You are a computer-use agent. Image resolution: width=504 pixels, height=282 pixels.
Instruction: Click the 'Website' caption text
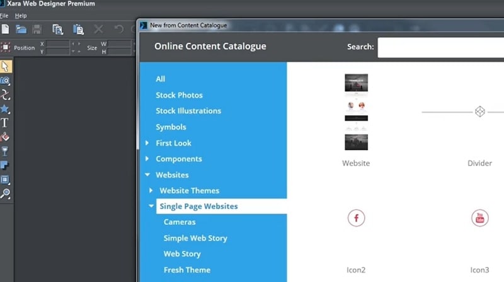click(356, 163)
